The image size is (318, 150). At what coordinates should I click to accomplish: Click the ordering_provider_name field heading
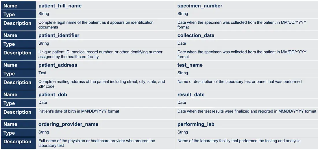pyautogui.click(x=68, y=124)
